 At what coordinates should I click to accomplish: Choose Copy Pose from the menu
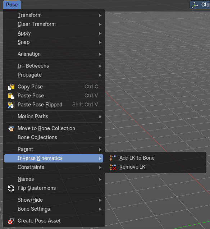[54, 87]
